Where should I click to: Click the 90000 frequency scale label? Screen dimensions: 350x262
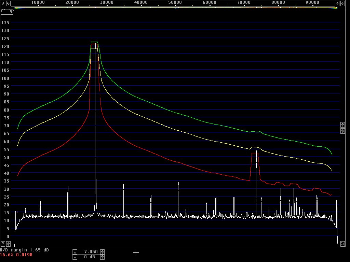click(x=312, y=2)
